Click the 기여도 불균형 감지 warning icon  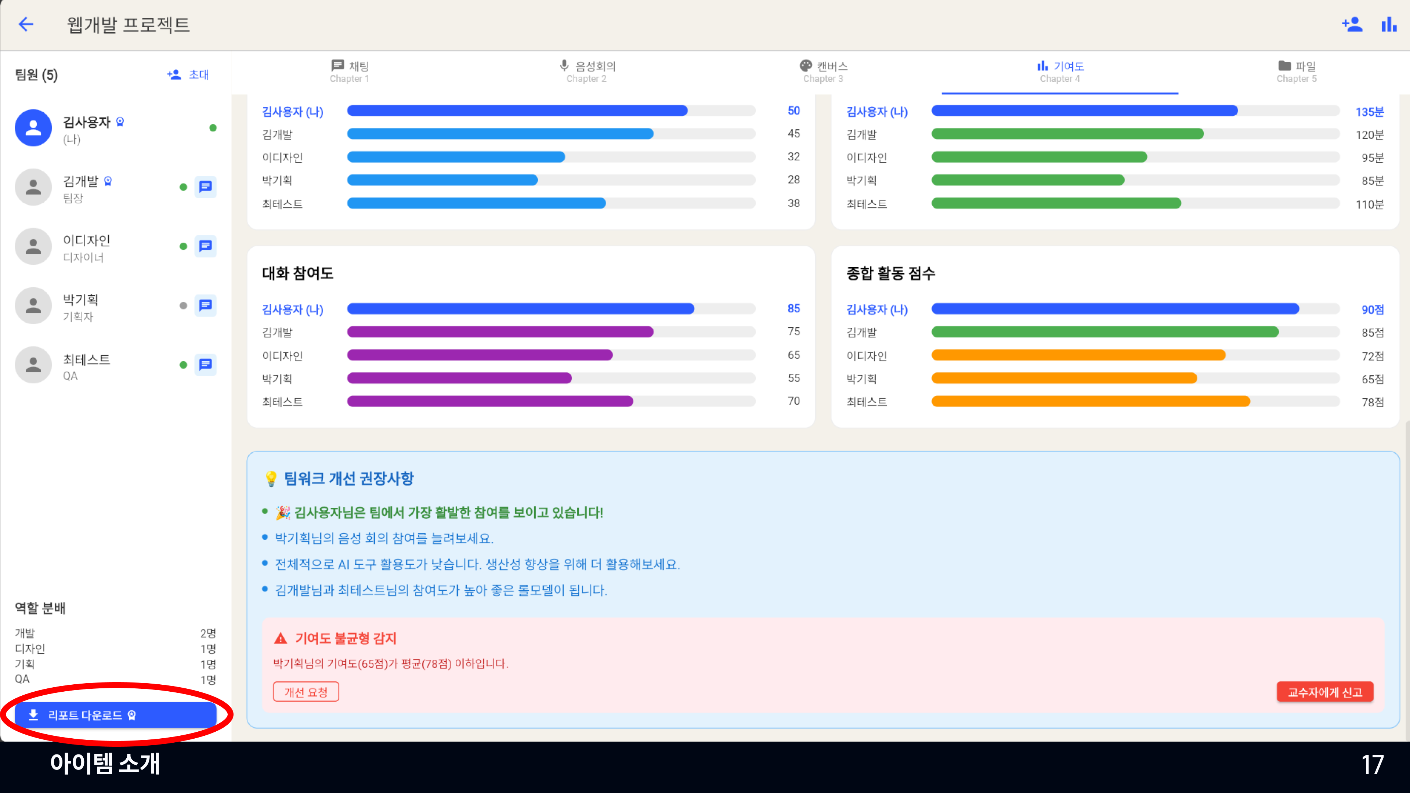(x=281, y=638)
